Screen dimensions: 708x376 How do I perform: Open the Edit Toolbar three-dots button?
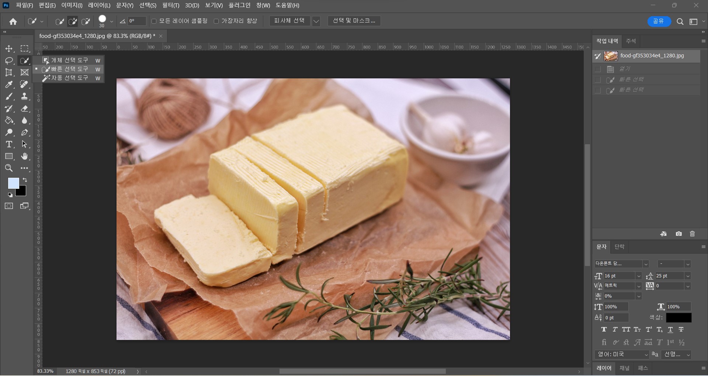(x=25, y=168)
